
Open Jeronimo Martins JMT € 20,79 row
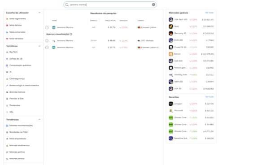pos(103,27)
